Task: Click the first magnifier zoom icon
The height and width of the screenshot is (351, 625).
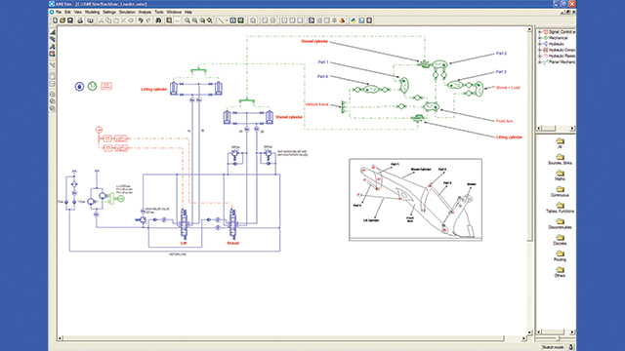Action: 187,20
